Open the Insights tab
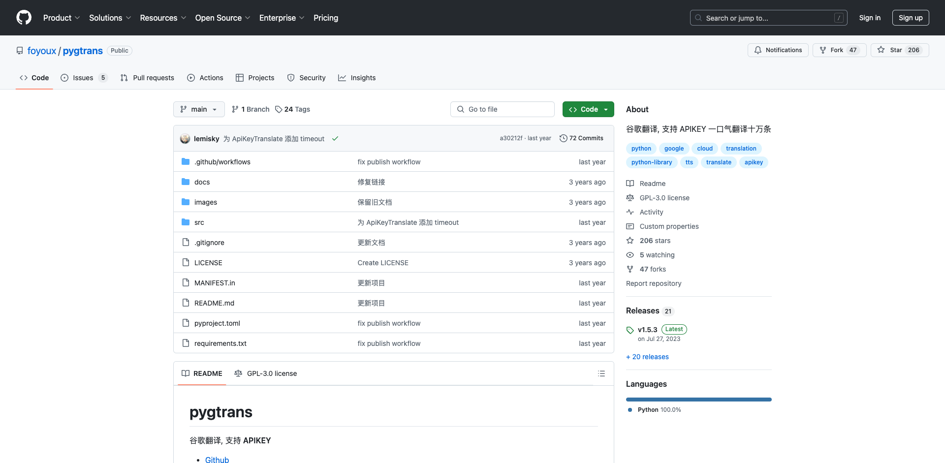 click(x=357, y=78)
